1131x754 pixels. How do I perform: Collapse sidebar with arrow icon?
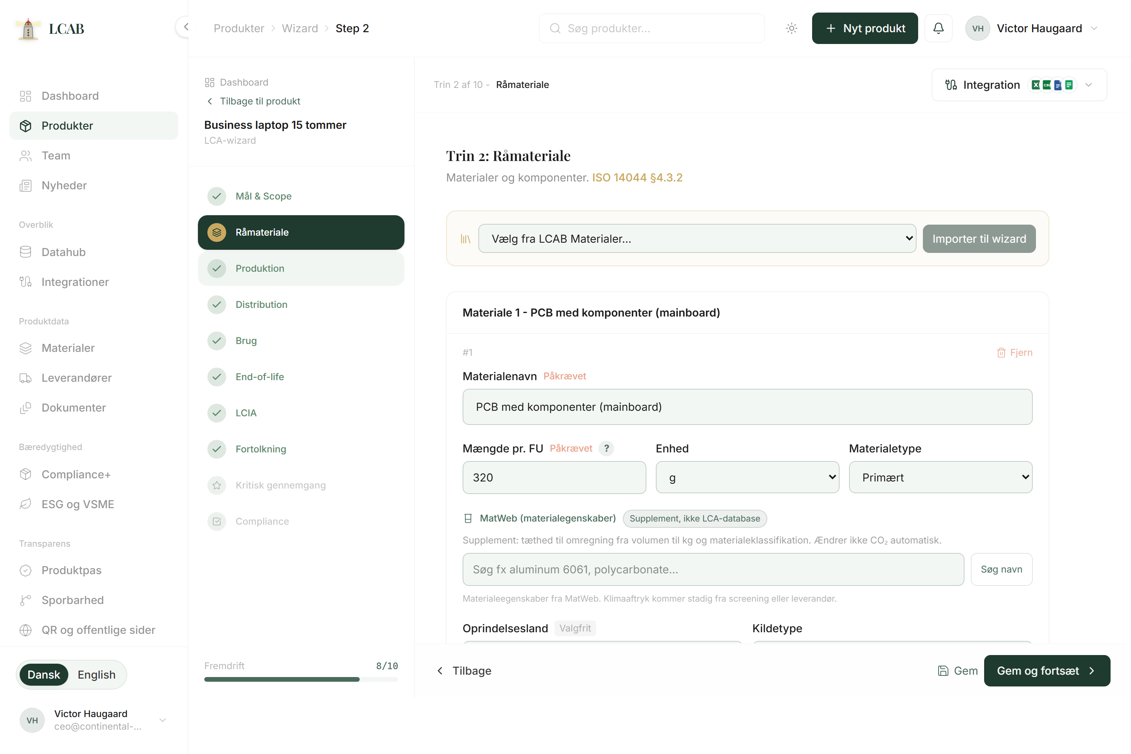[x=185, y=27]
